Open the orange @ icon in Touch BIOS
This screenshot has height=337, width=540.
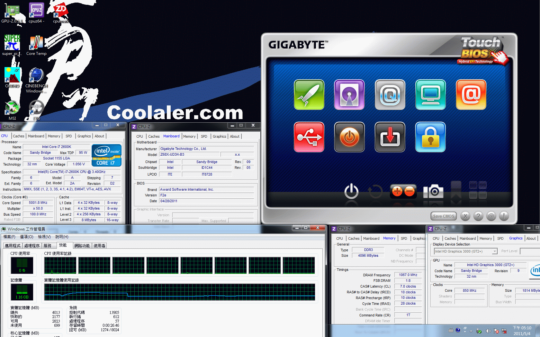(471, 95)
